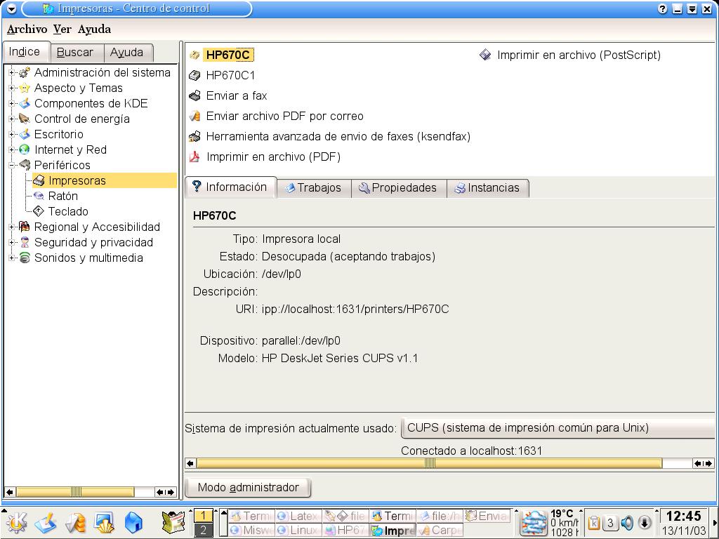
Task: Open the Ayuda menu in menu bar
Action: (x=95, y=29)
